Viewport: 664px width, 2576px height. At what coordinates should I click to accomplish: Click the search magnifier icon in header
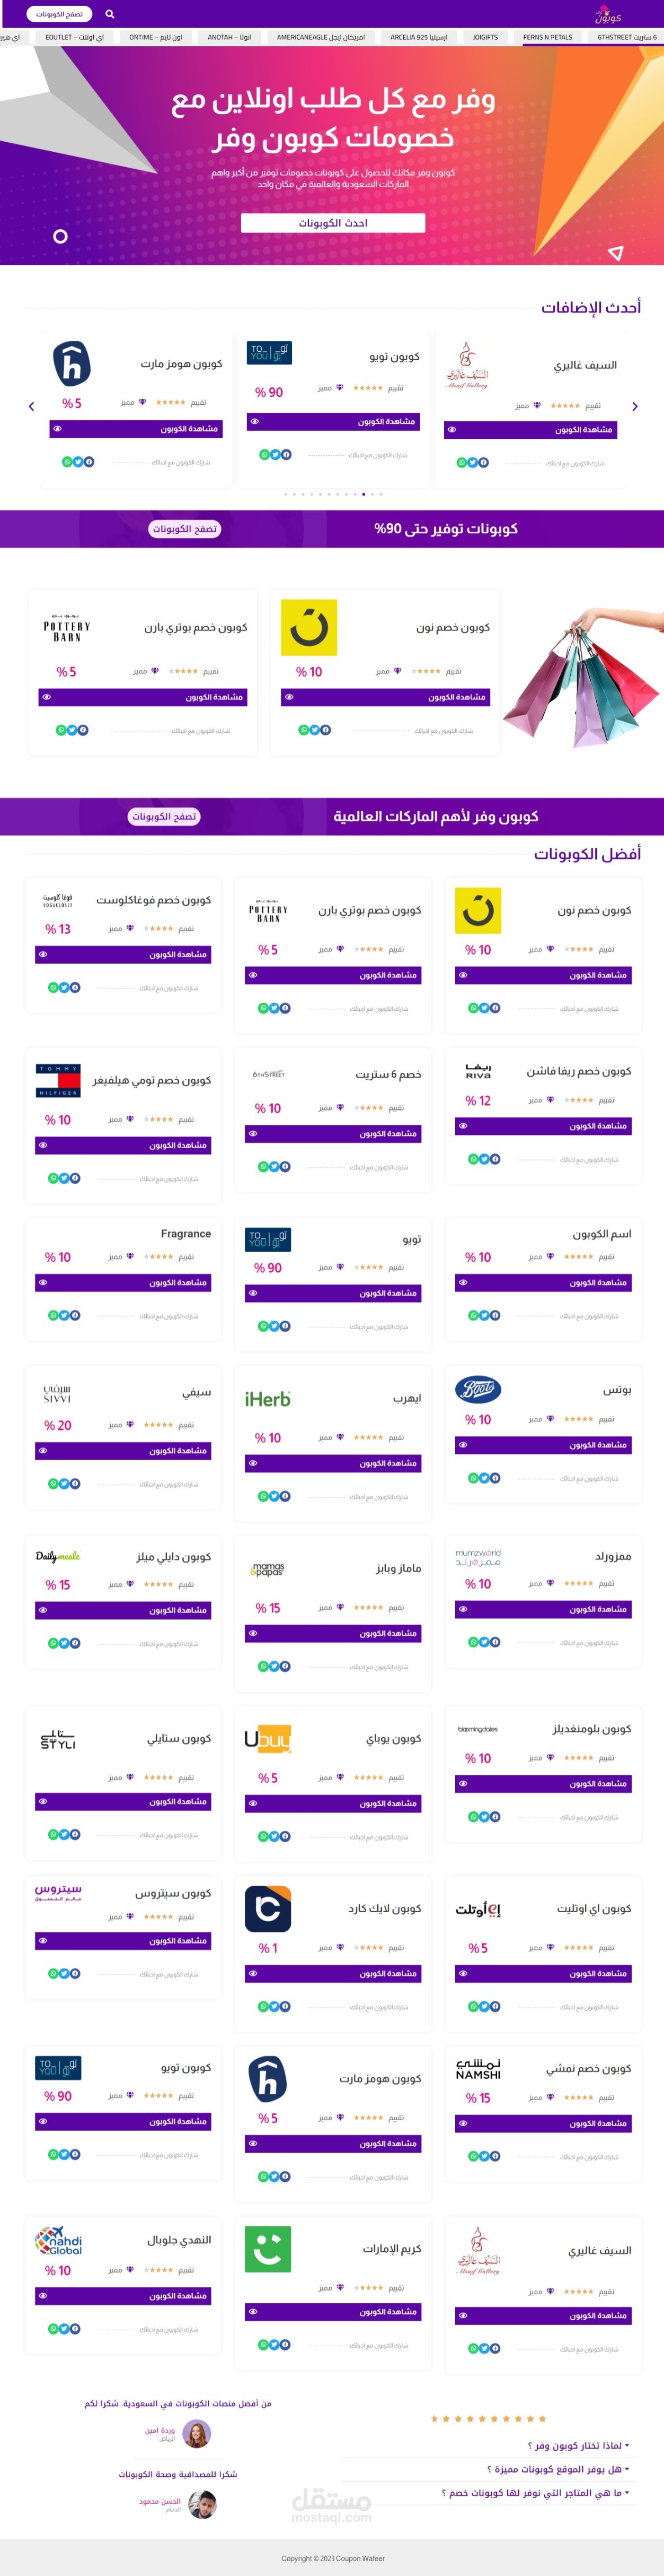pos(110,14)
